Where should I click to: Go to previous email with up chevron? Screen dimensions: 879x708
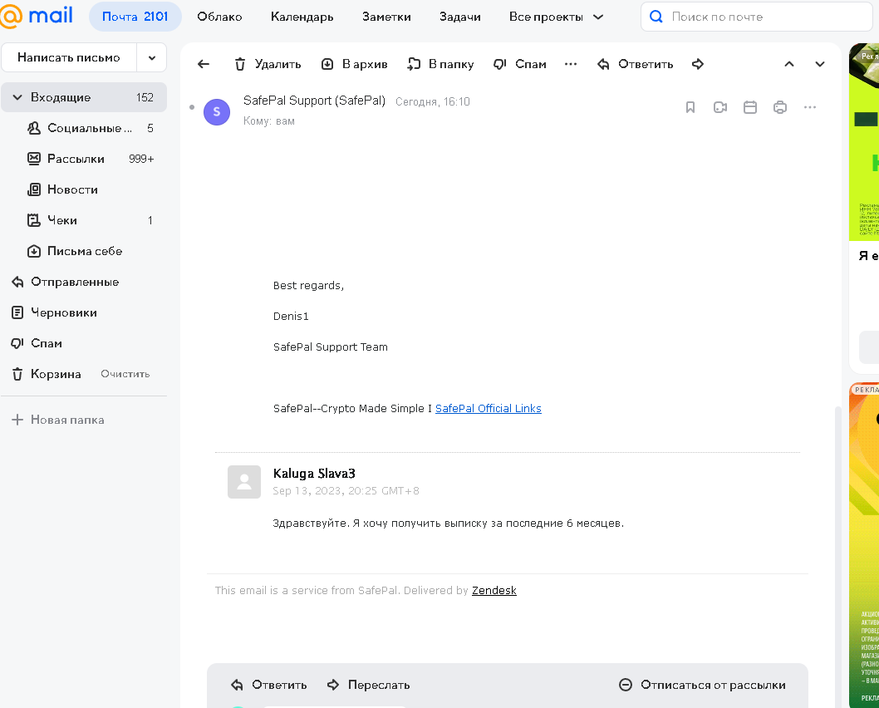pos(789,64)
